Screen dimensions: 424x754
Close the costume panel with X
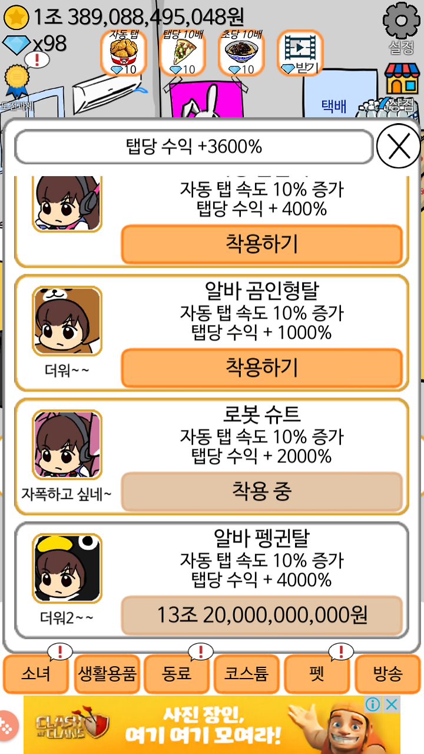[398, 146]
